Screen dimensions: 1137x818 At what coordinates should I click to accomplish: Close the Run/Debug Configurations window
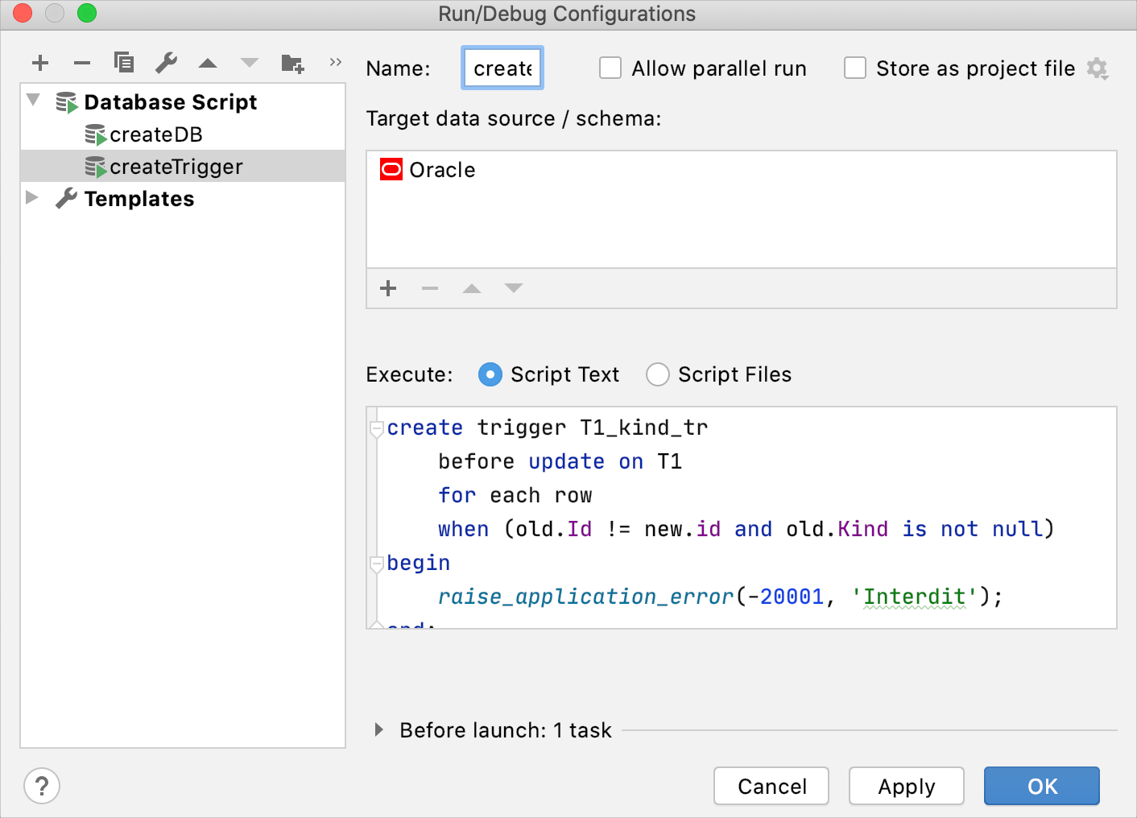click(x=23, y=13)
